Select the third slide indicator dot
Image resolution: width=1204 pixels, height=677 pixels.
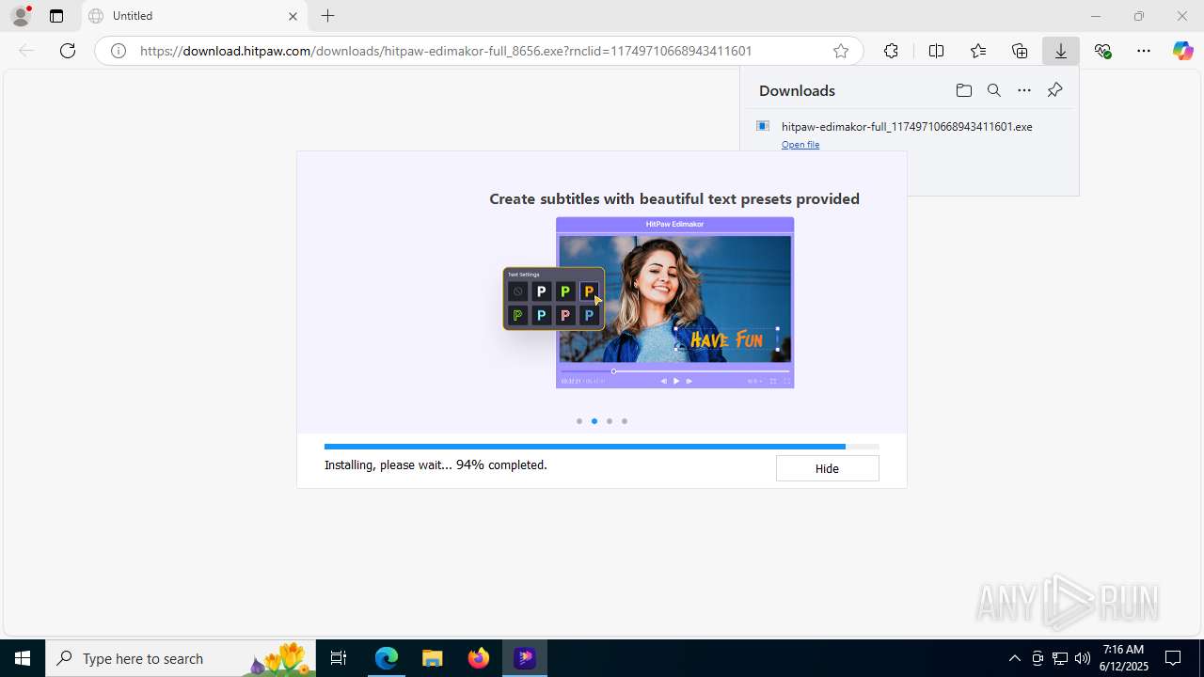(610, 421)
